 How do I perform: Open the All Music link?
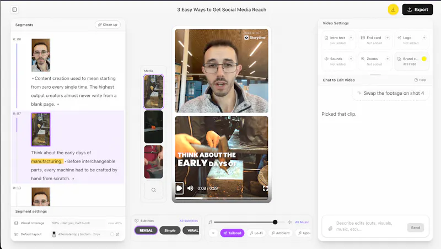tap(302, 222)
